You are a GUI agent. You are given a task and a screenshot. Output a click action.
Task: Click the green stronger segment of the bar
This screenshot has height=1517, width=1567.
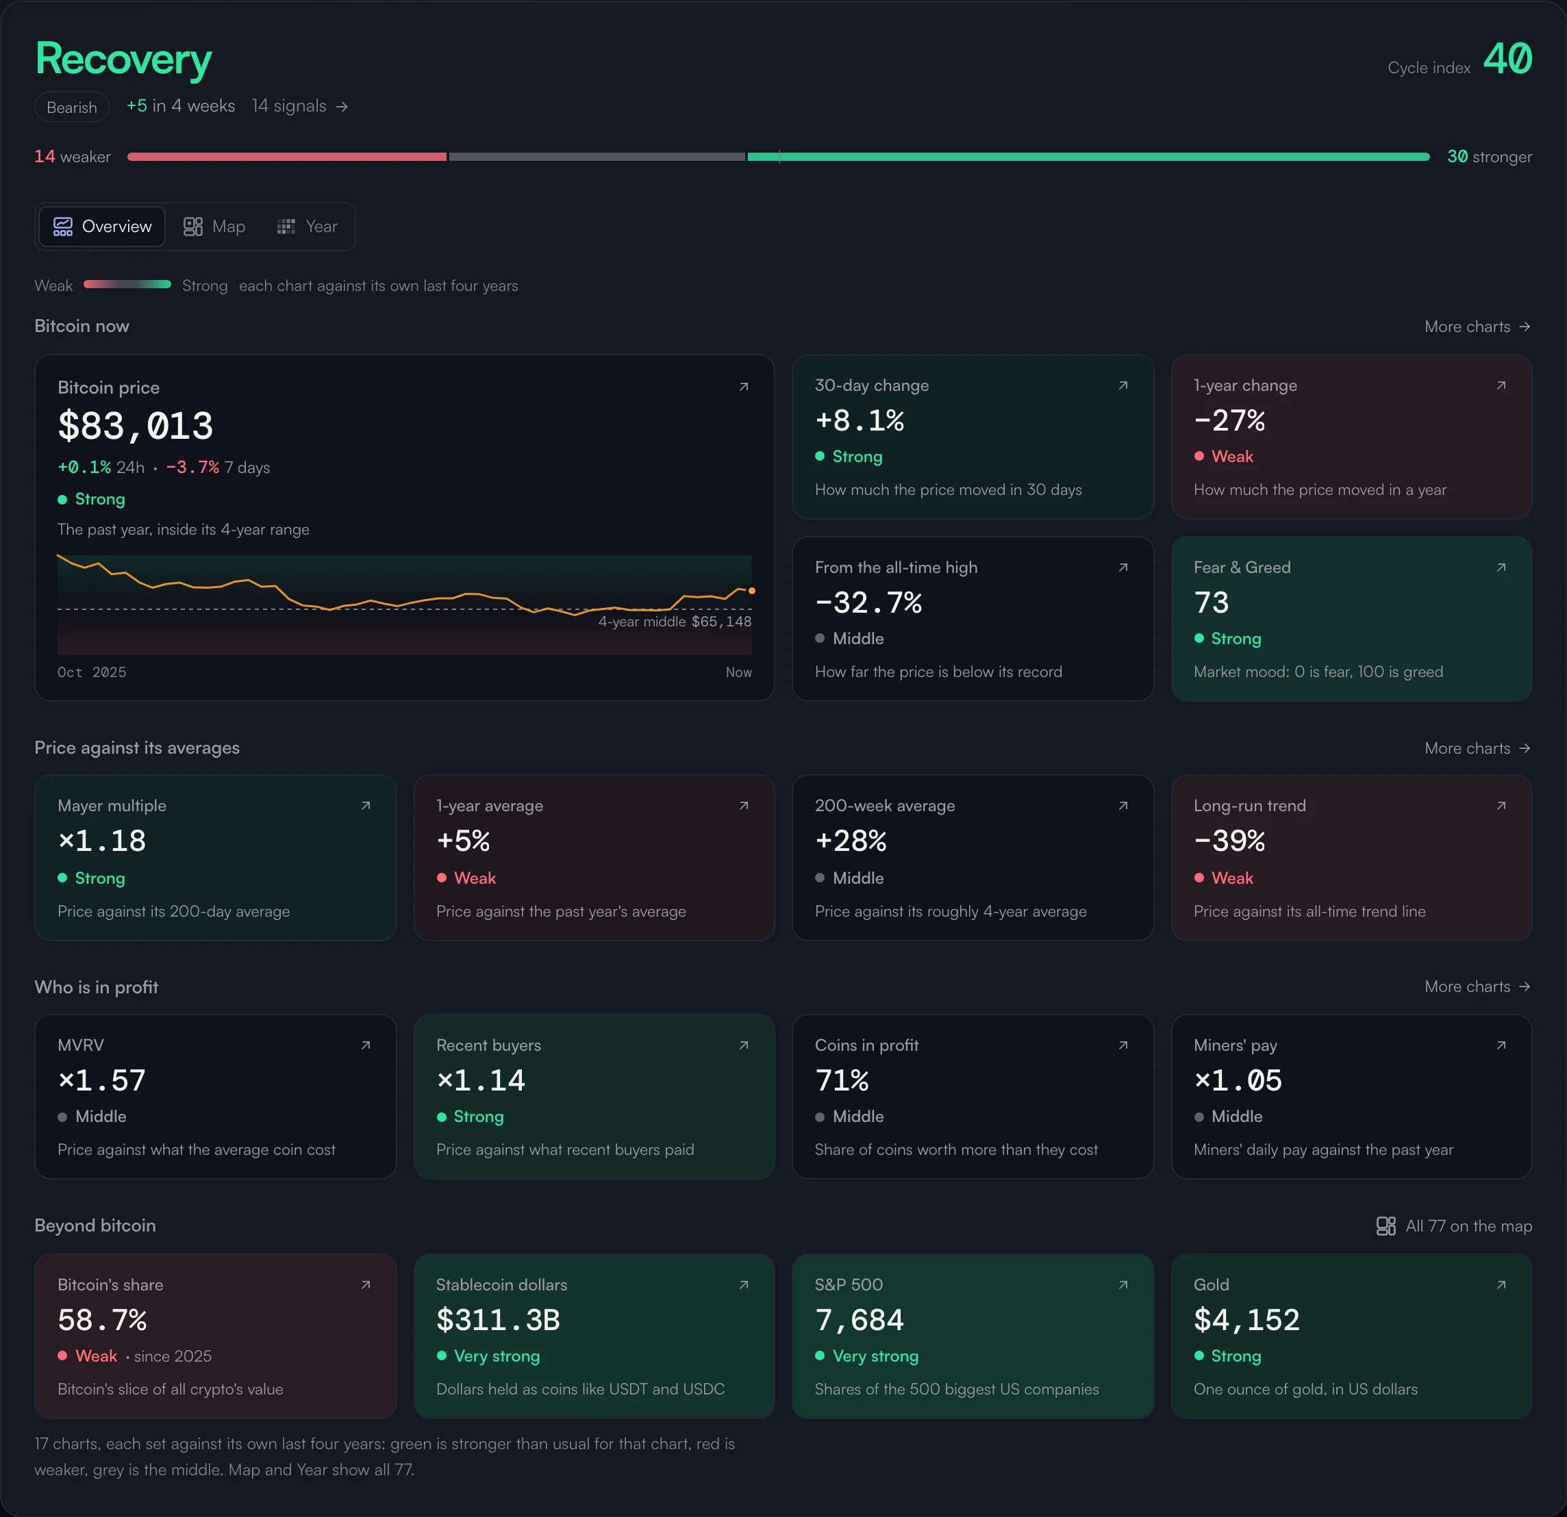[1088, 157]
